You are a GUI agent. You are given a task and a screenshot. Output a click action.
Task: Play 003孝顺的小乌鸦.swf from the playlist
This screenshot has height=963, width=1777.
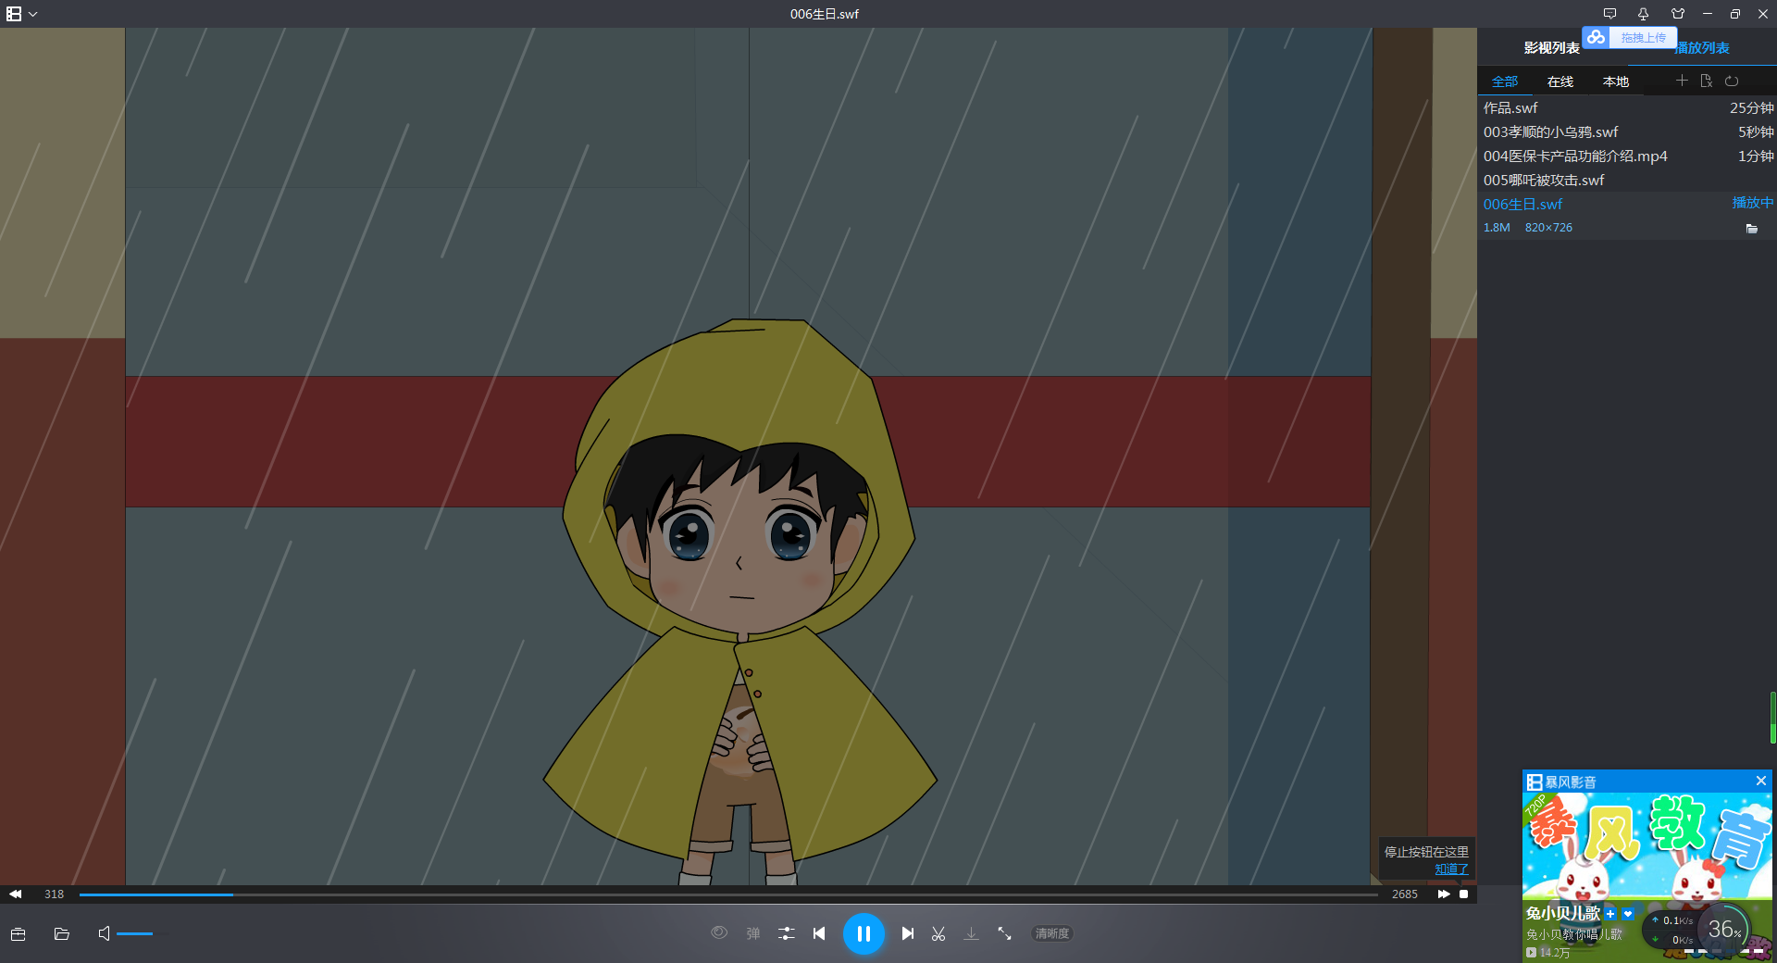[x=1627, y=132]
